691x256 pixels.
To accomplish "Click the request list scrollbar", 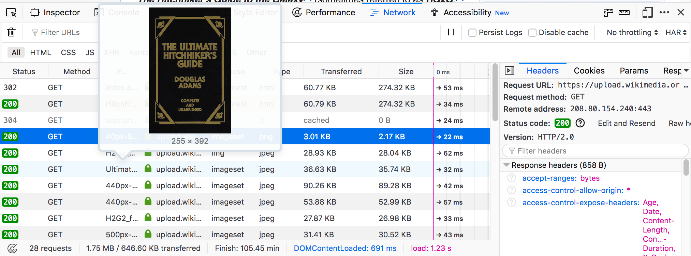I will pos(495,93).
